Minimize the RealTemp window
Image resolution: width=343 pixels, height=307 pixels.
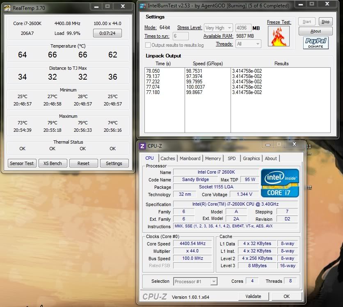click(x=96, y=7)
